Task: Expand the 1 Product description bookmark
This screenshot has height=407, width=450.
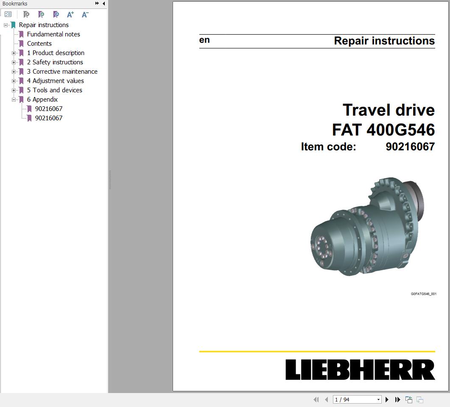Action: point(14,53)
